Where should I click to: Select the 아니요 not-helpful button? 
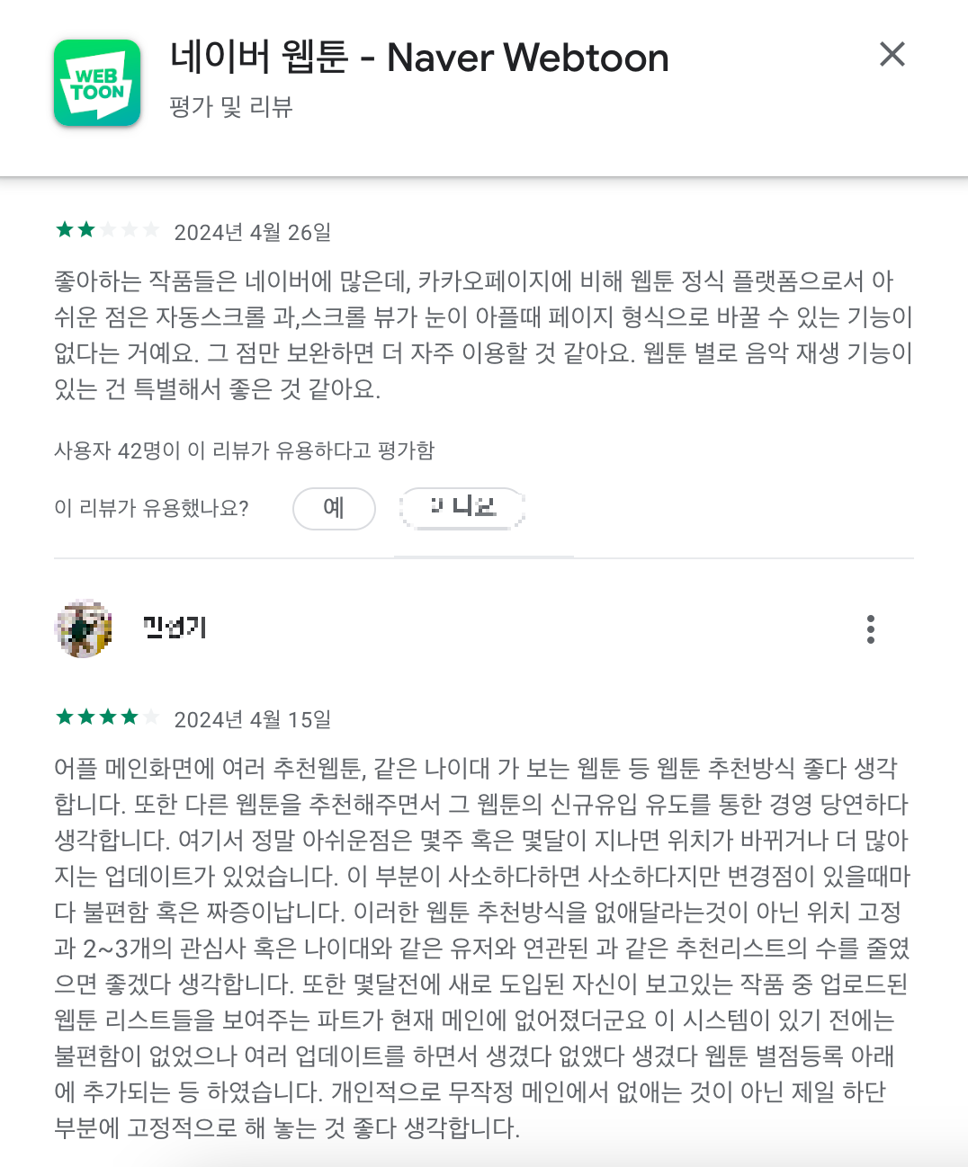462,509
